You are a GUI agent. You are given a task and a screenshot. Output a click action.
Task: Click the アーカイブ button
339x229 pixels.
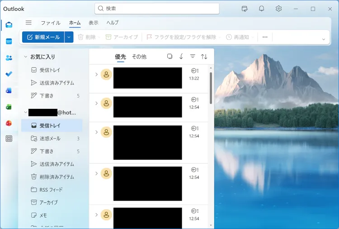click(x=122, y=37)
